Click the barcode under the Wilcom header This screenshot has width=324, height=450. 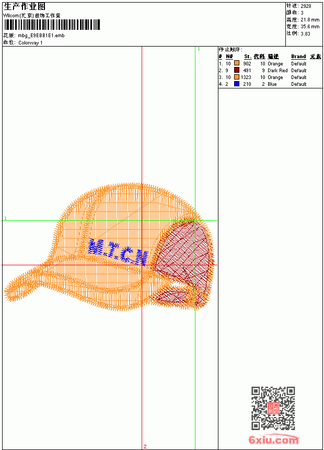coord(52,25)
